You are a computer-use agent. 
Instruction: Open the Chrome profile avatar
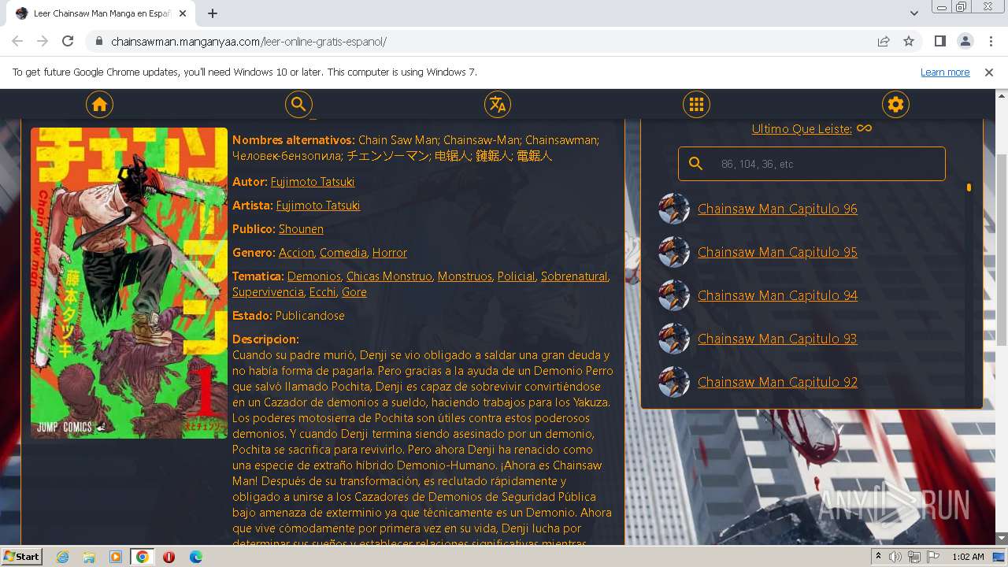(x=965, y=41)
